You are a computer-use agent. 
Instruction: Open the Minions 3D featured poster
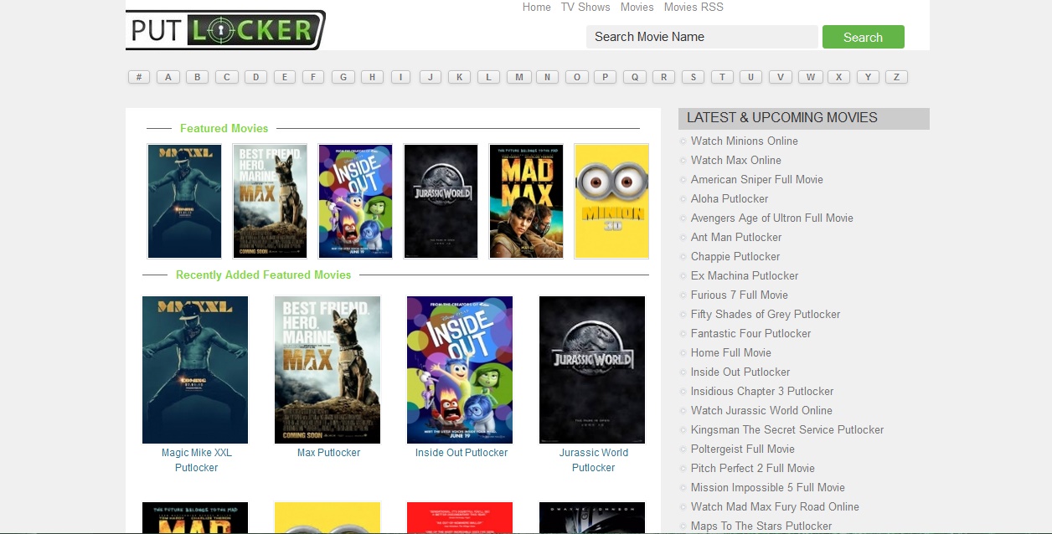pos(611,201)
